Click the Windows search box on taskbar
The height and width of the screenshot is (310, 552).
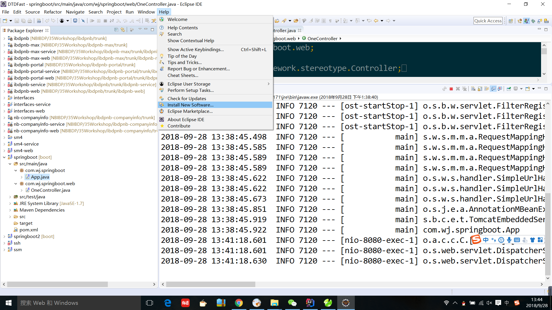[79, 303]
